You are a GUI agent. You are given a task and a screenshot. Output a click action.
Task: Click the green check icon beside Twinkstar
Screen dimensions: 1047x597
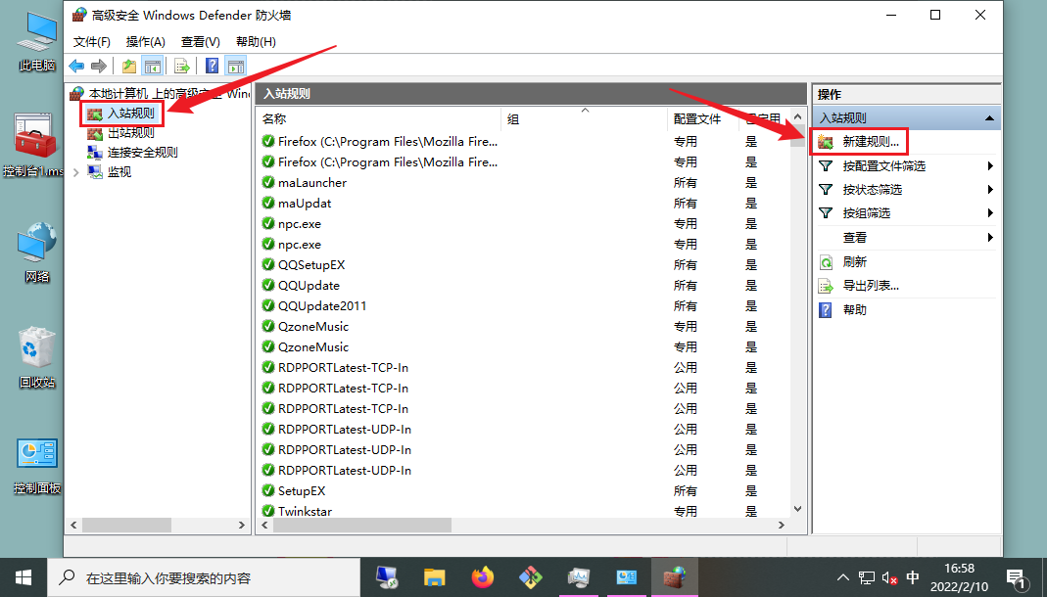pos(268,511)
